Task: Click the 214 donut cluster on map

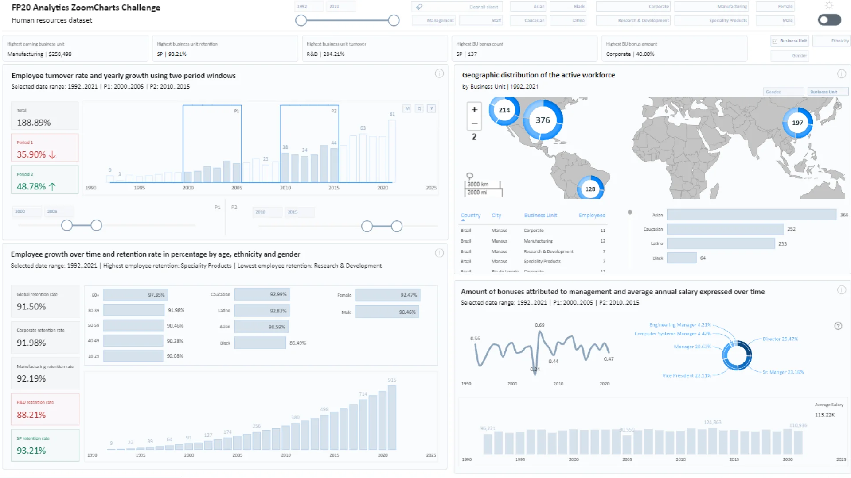Action: point(504,110)
